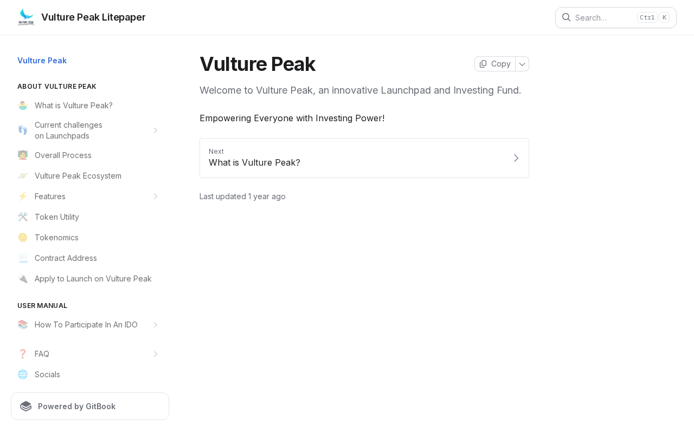Expand How To Participate In An IDO

[x=156, y=325]
